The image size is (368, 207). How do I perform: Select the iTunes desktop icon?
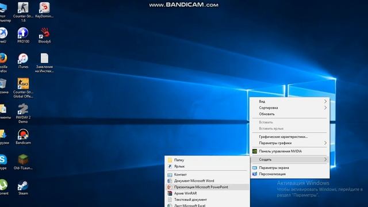point(23,60)
